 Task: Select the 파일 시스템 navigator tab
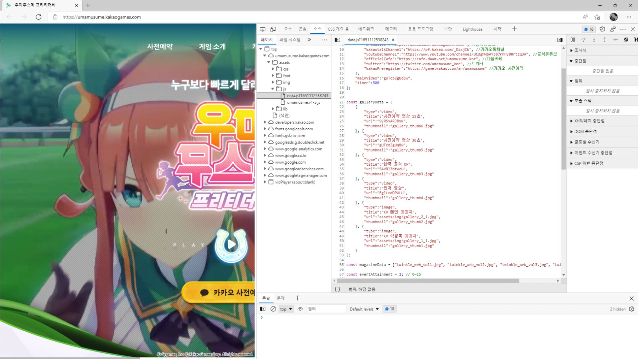click(289, 40)
